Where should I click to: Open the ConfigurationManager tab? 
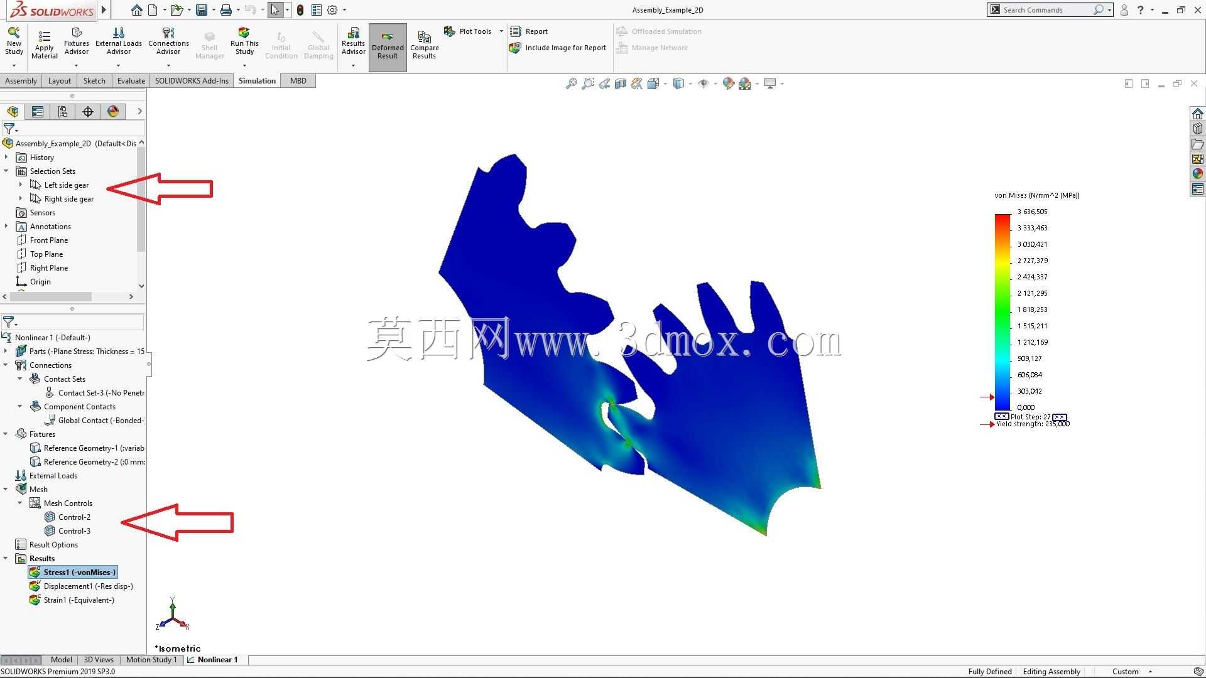[63, 112]
